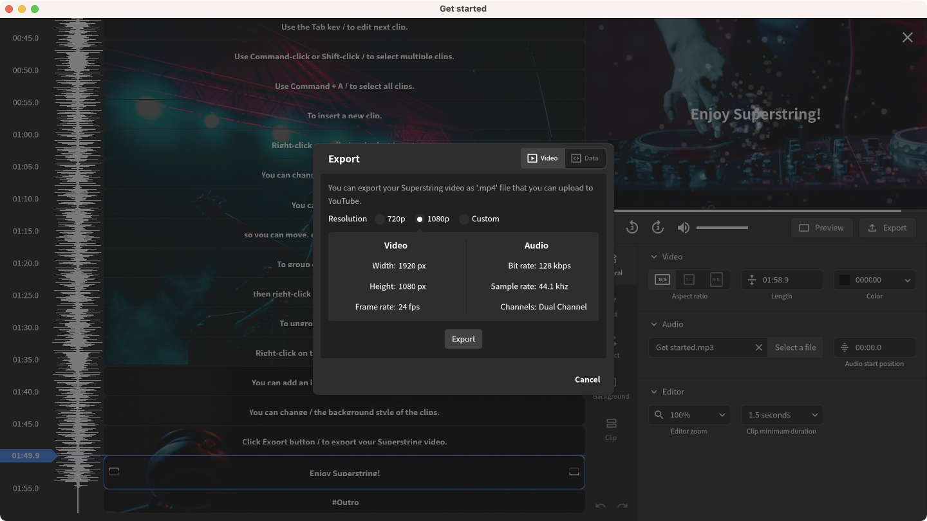Open the background Color picker showing 000000
The image size is (927, 521).
pos(874,279)
